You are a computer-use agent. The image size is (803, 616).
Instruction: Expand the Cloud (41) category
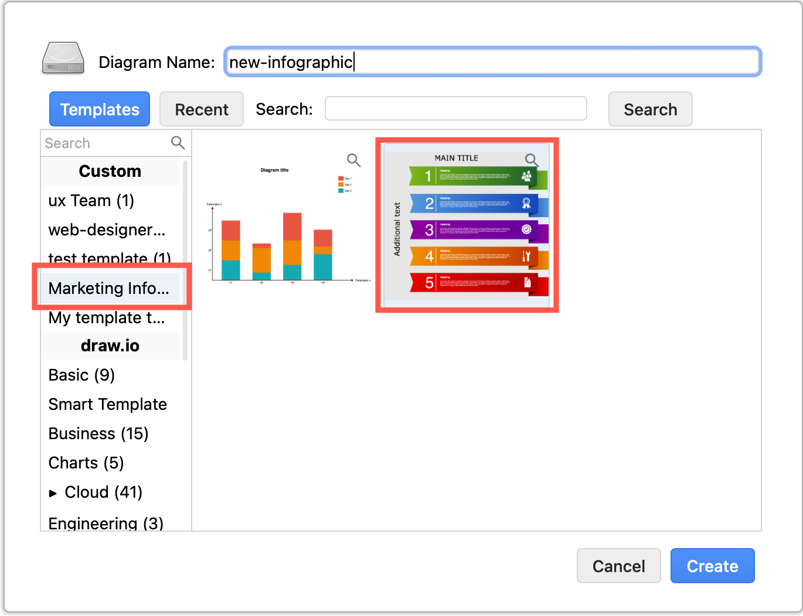(53, 492)
